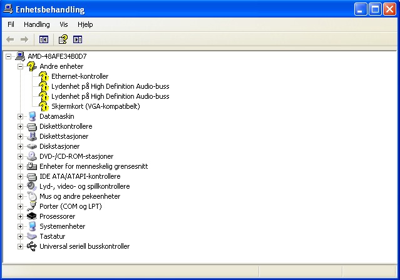Viewport: 400px width, 280px height.
Task: Select the second Lydenhet på High Definition Audio-buss
Action: click(110, 96)
